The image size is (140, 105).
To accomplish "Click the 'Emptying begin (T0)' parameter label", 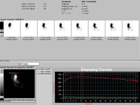I will 70,7.
